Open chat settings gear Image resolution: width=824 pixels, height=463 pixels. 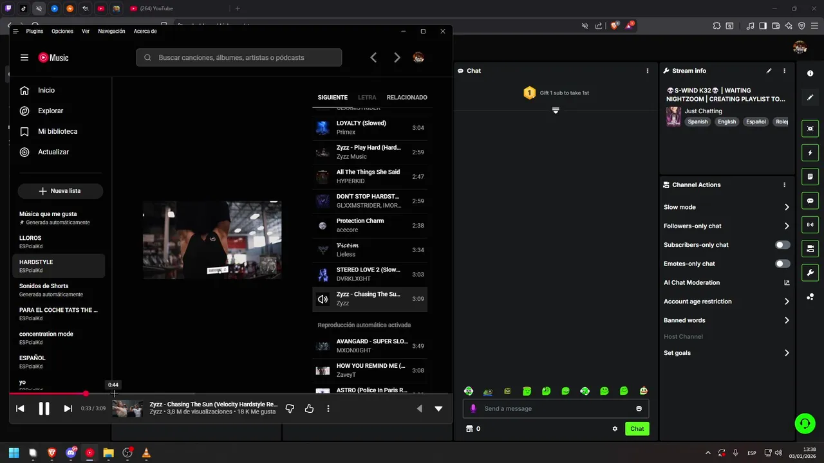point(615,429)
